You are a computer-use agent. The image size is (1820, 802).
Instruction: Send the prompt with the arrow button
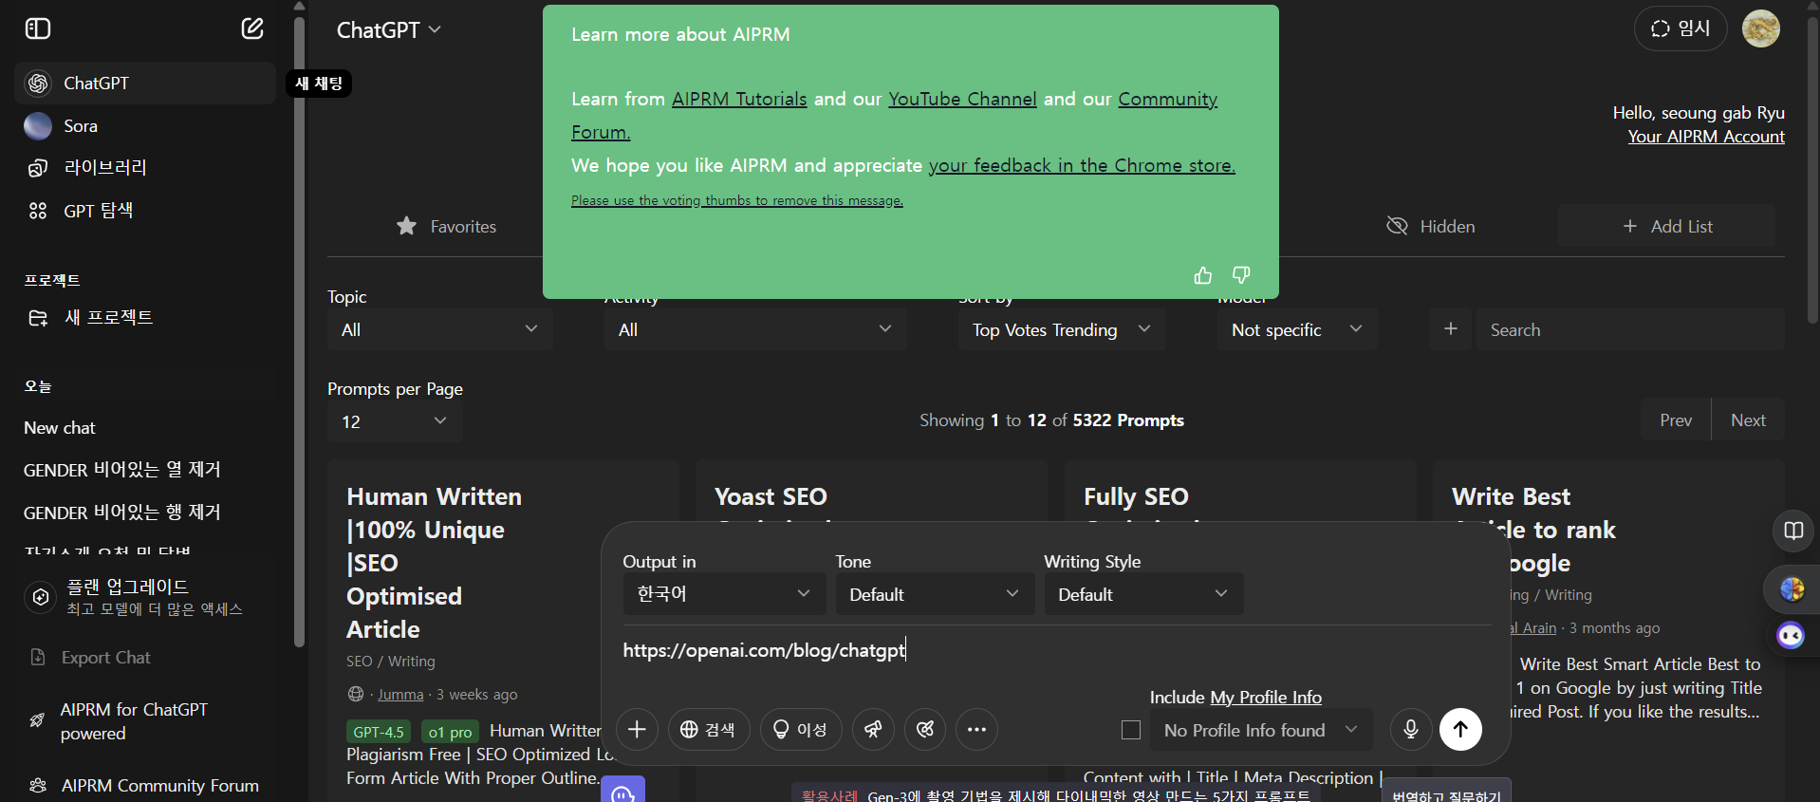pyautogui.click(x=1460, y=729)
